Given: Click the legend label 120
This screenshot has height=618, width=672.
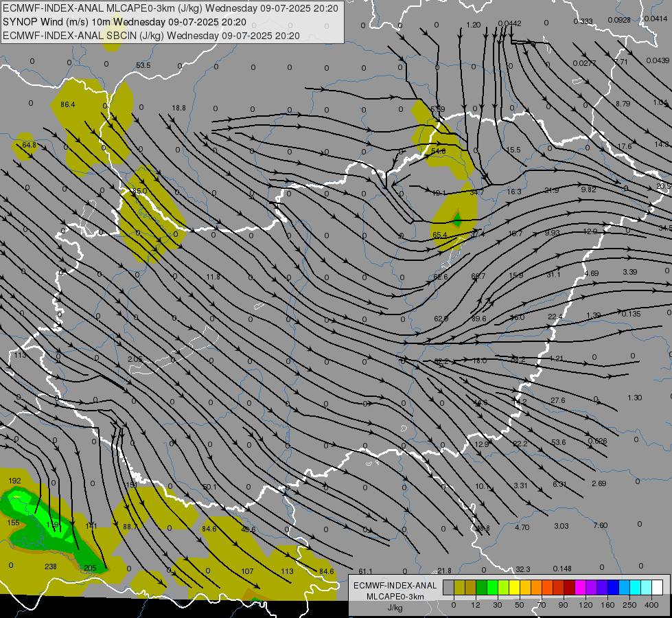Looking at the screenshot, I should click(x=586, y=605).
